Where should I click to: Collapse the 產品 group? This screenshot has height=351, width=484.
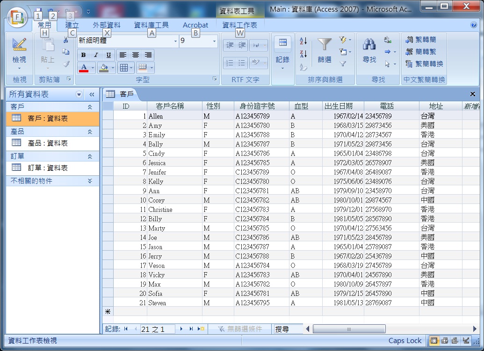pos(90,132)
